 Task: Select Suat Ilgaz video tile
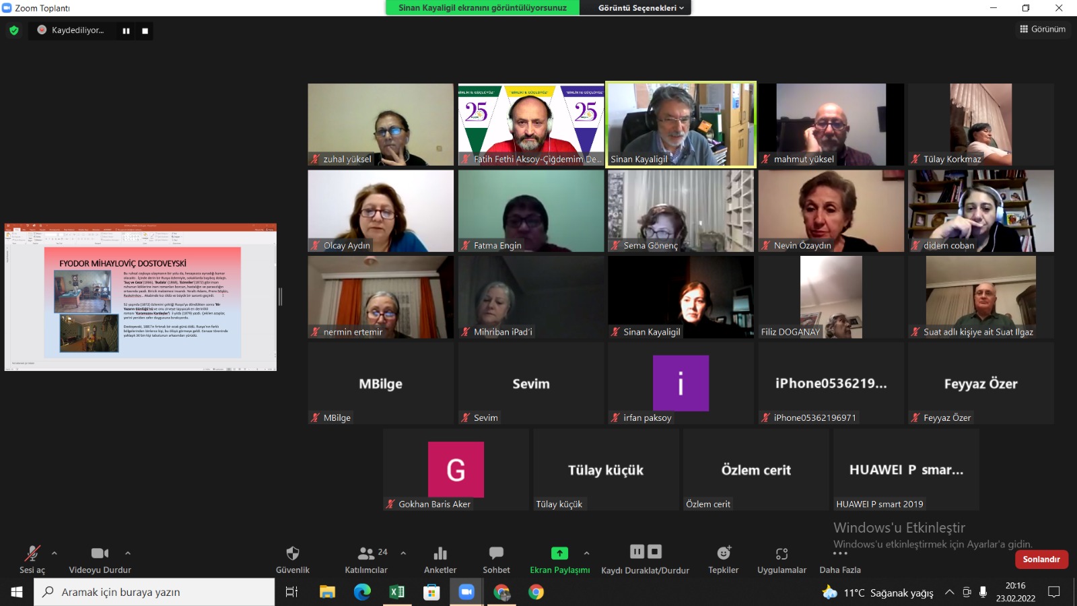click(981, 297)
